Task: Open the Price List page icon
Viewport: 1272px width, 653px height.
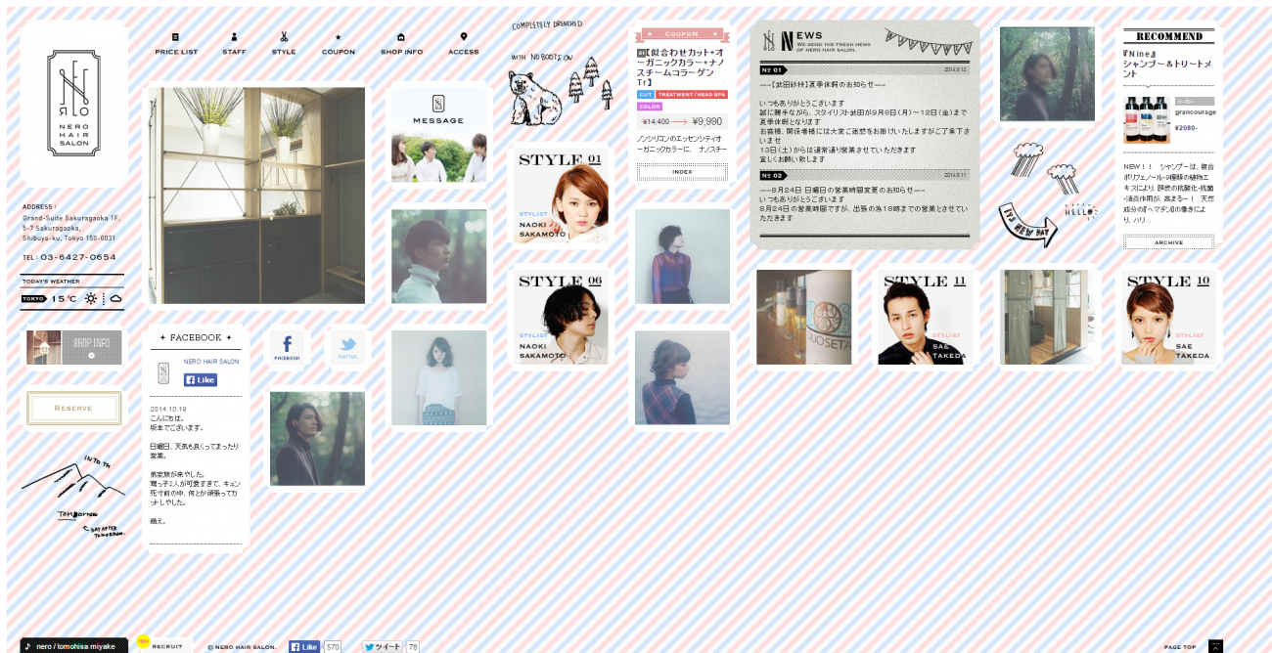Action: tap(174, 37)
